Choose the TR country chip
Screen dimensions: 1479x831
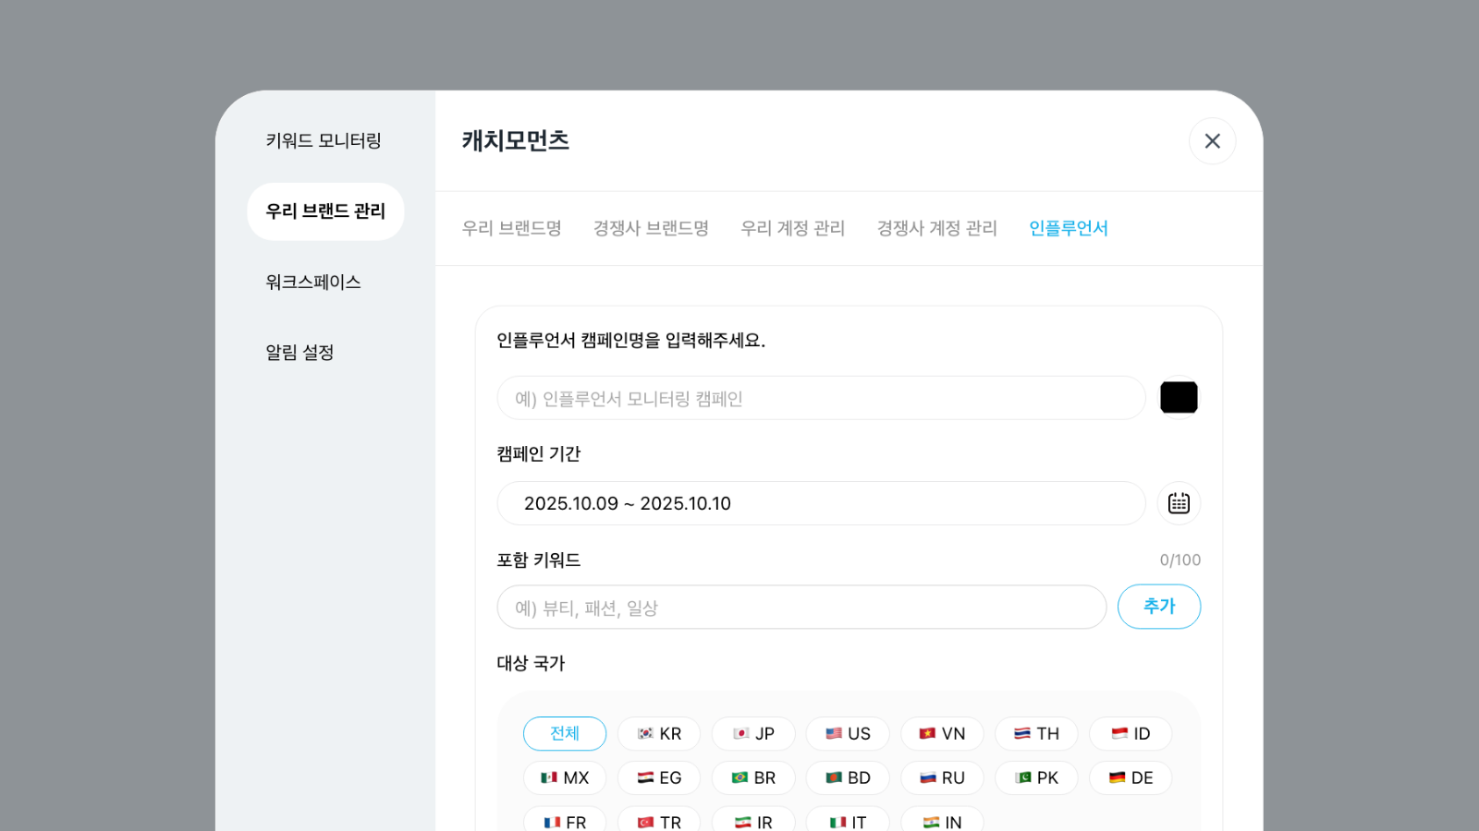tap(659, 819)
